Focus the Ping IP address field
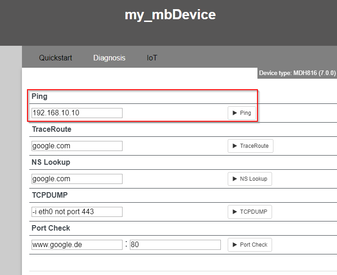 (x=77, y=113)
